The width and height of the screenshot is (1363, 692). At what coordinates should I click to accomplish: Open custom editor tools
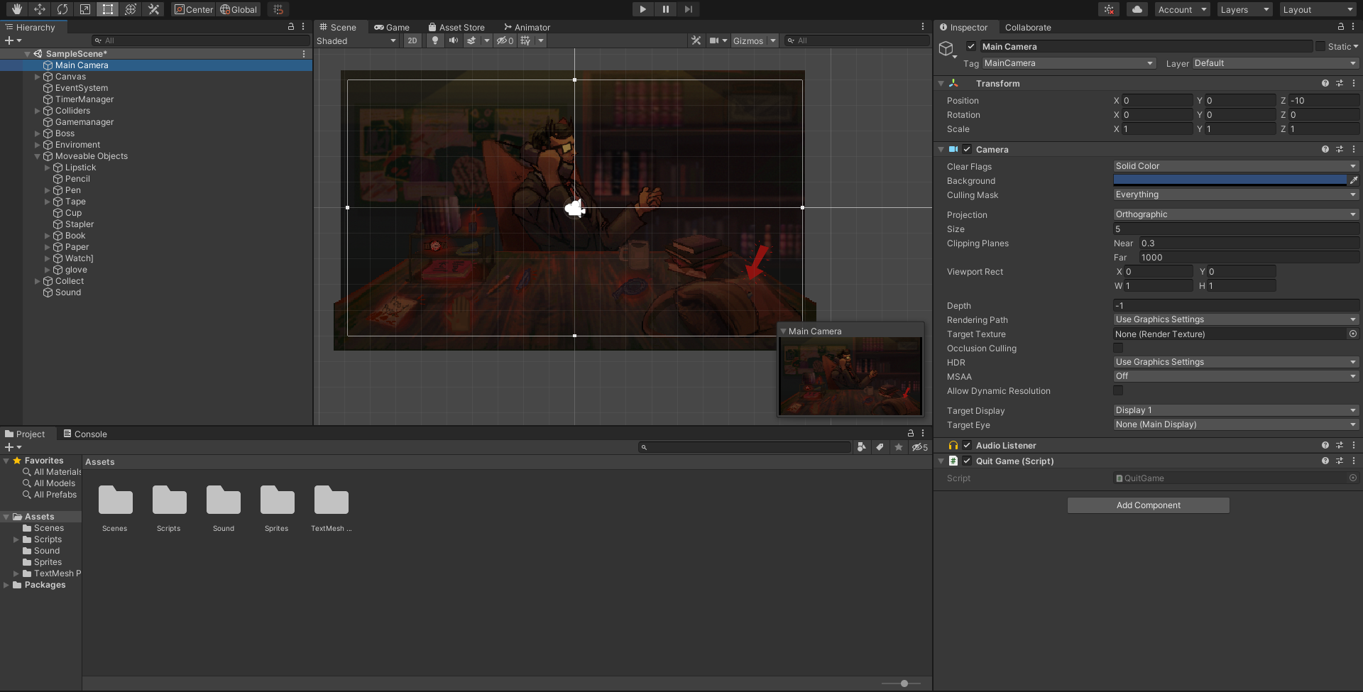click(153, 9)
